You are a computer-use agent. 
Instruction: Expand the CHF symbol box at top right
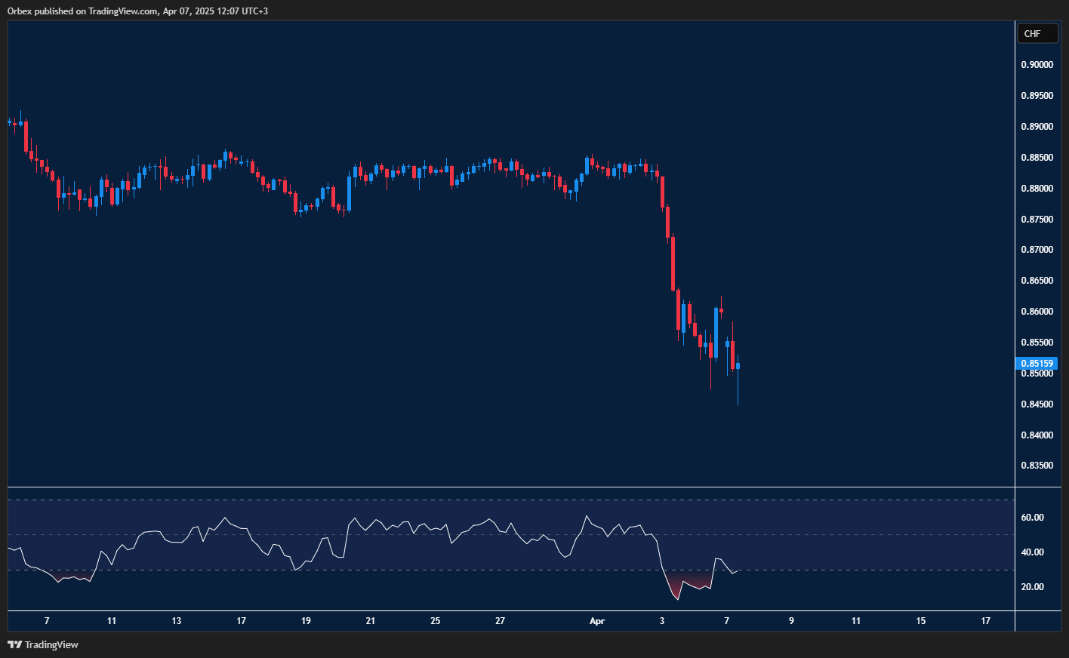tap(1037, 33)
